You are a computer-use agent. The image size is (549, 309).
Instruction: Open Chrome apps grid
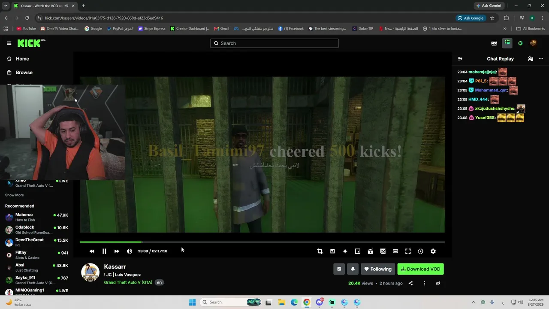6,29
